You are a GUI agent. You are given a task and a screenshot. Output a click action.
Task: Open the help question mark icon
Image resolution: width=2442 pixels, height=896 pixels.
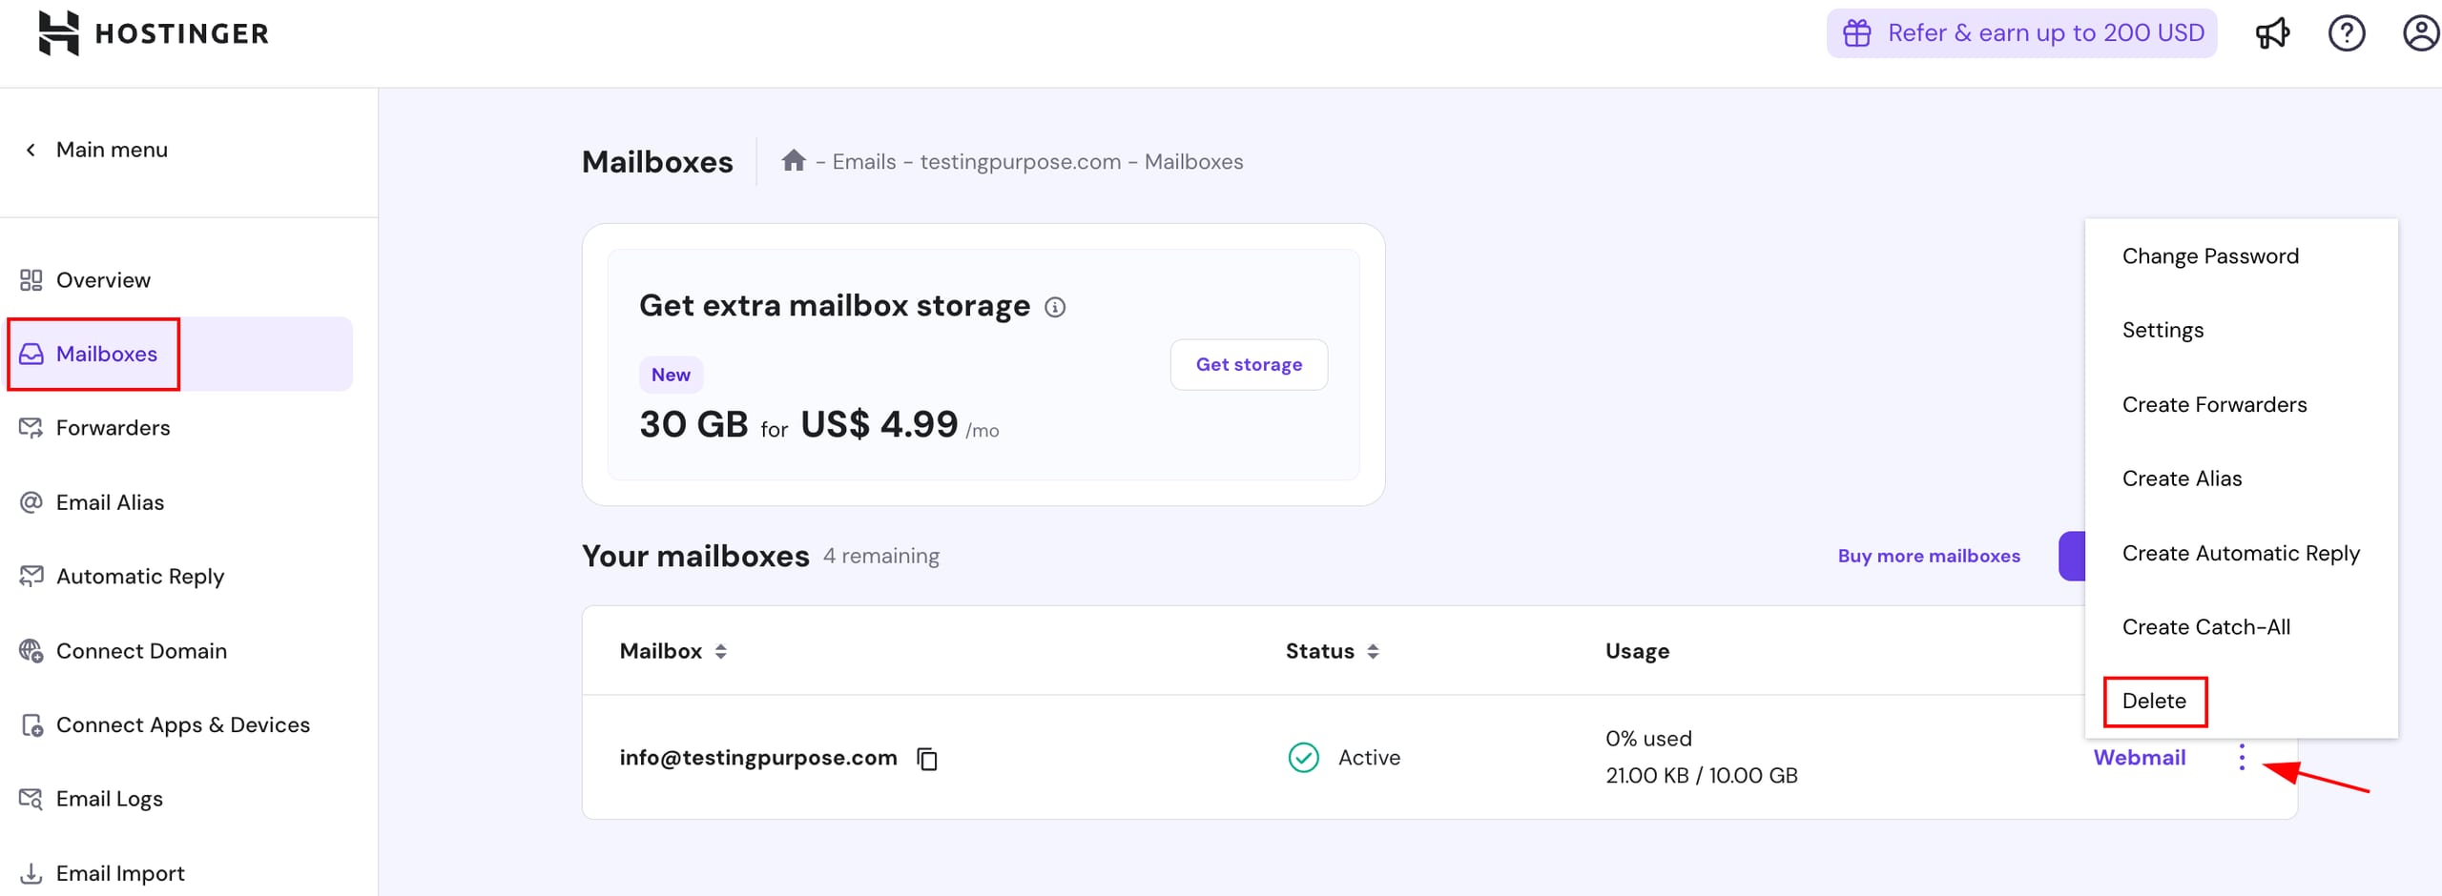(2346, 33)
